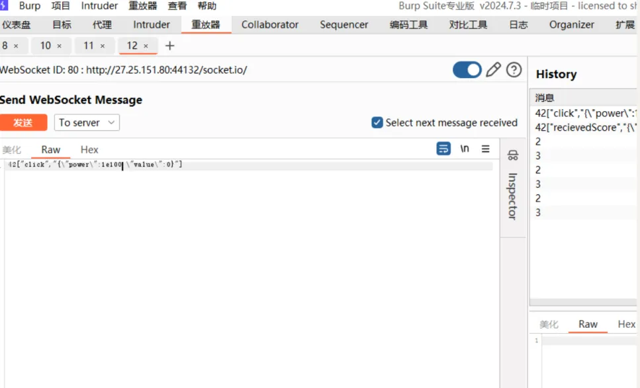This screenshot has width=640, height=388.
Task: Open the 项目 menu
Action: coord(60,6)
